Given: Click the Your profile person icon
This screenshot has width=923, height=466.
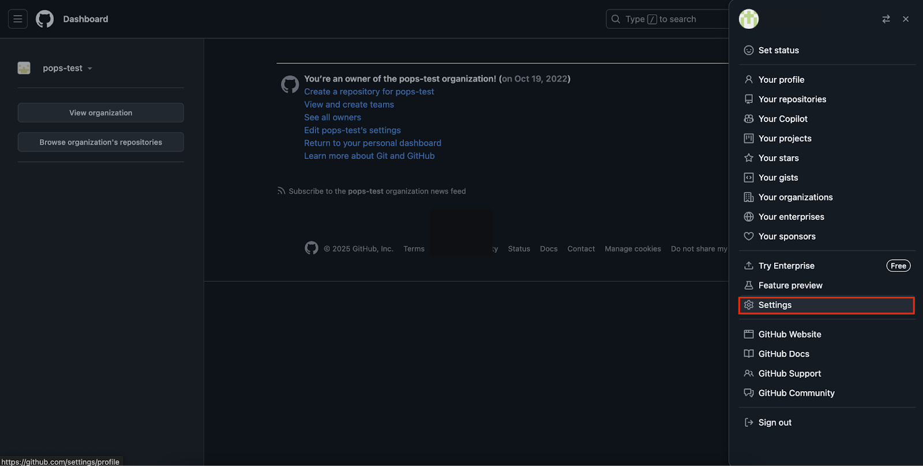Looking at the screenshot, I should tap(749, 79).
